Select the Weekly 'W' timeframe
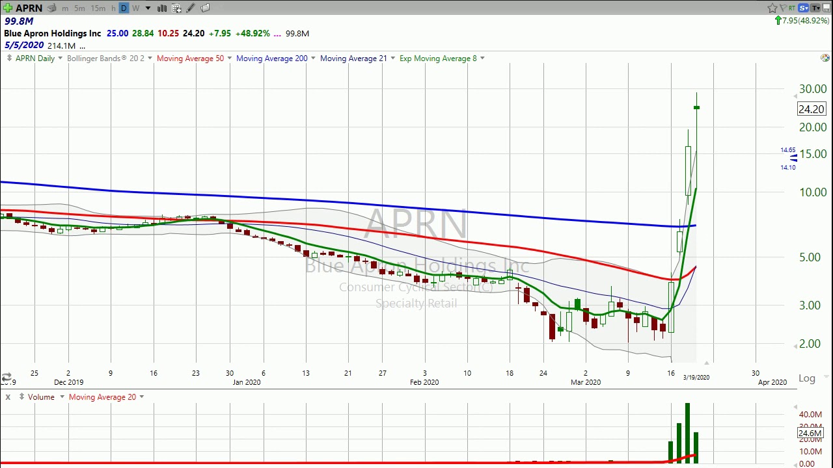Image resolution: width=833 pixels, height=468 pixels. click(x=136, y=8)
